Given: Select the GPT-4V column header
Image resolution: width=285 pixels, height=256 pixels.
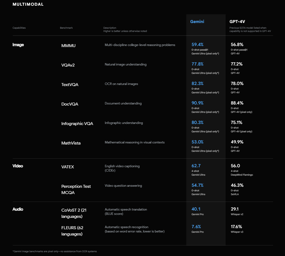Looking at the screenshot, I should (237, 22).
